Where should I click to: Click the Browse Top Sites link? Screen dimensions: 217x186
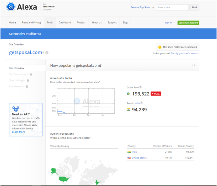click(140, 7)
